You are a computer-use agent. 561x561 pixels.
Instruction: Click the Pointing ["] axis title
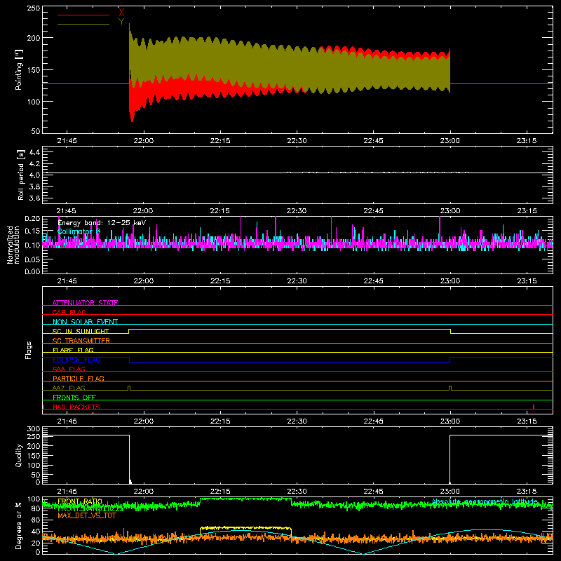tap(19, 69)
